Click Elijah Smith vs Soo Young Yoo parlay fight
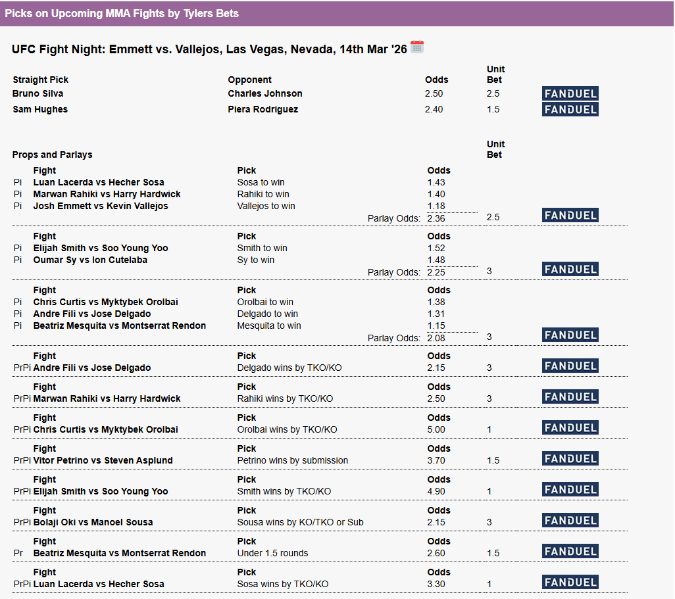 101,249
